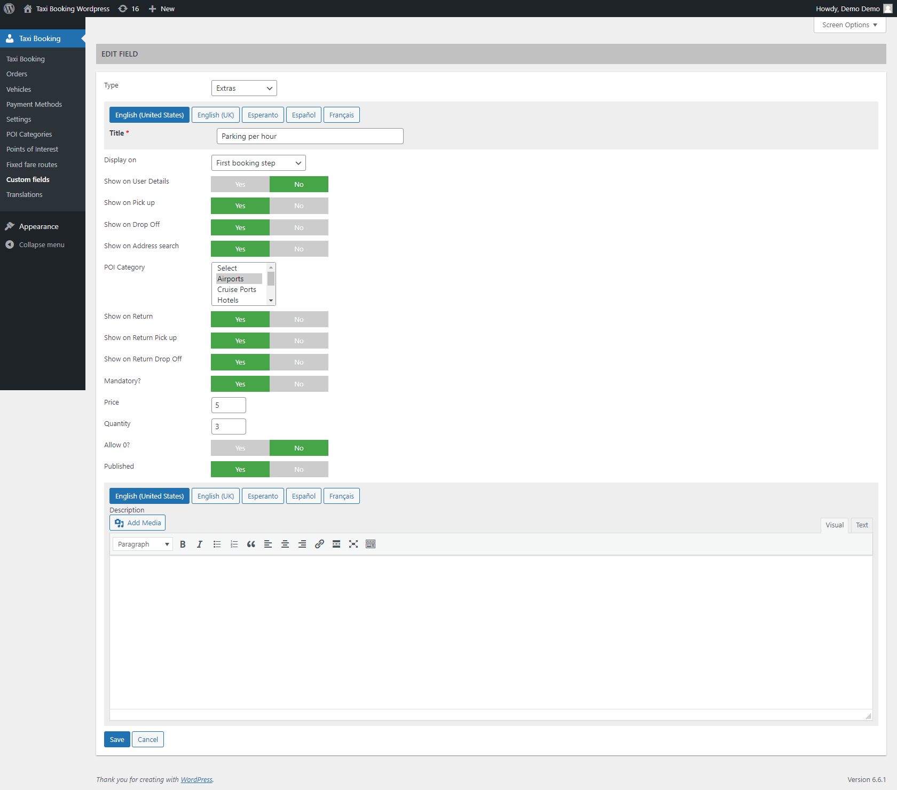Image resolution: width=897 pixels, height=790 pixels.
Task: Switch title language to Español
Action: [304, 115]
